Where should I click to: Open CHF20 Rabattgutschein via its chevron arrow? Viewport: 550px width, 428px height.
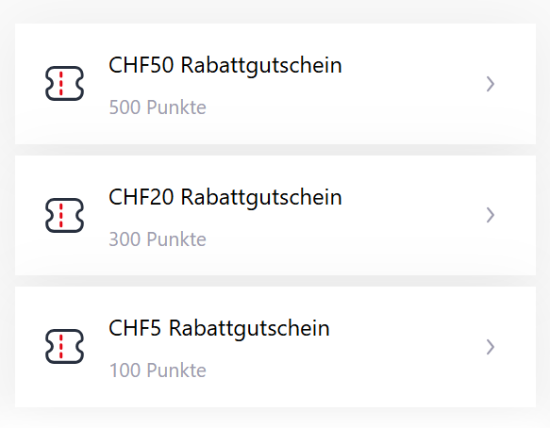[491, 215]
